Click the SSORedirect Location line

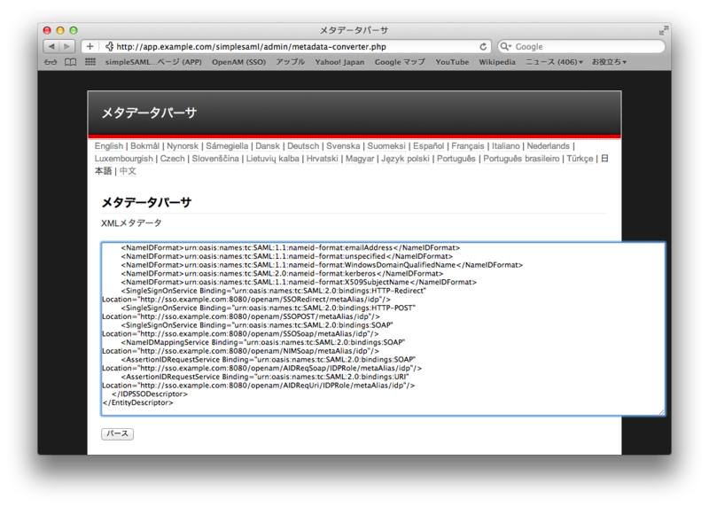click(x=246, y=300)
